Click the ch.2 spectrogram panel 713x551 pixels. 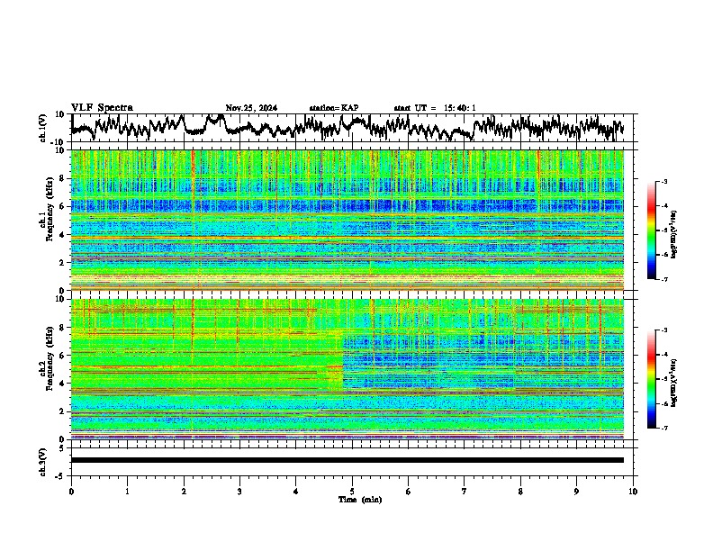click(x=347, y=369)
